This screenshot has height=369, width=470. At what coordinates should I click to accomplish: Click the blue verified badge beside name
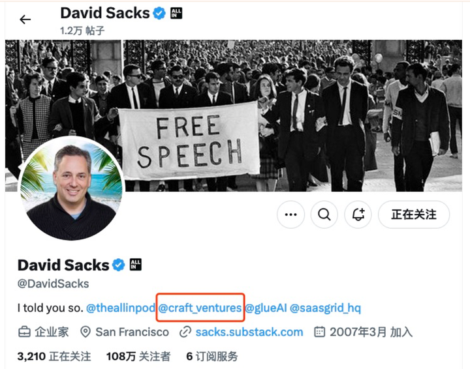tap(119, 265)
